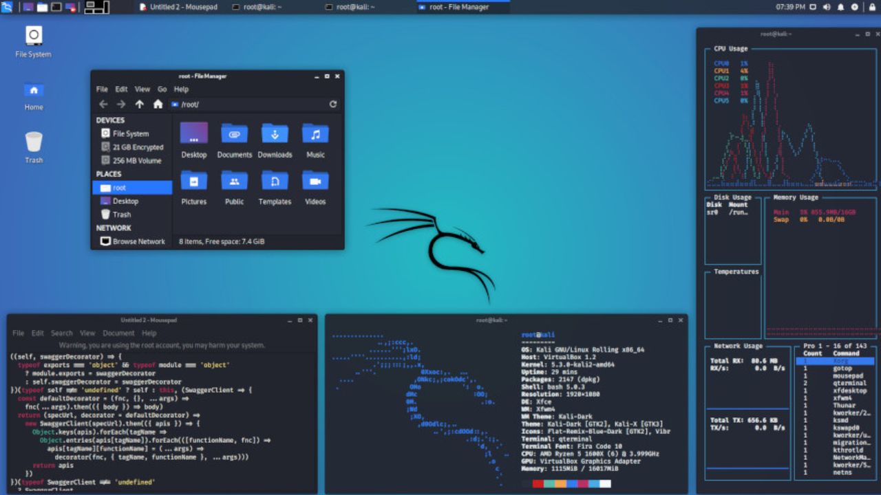Launch the file manager from the top panel

pyautogui.click(x=42, y=7)
